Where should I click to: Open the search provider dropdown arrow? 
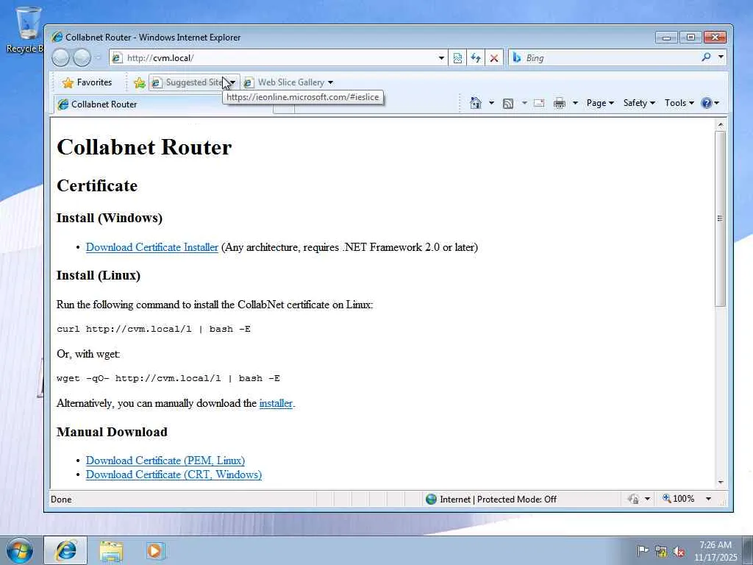(721, 57)
